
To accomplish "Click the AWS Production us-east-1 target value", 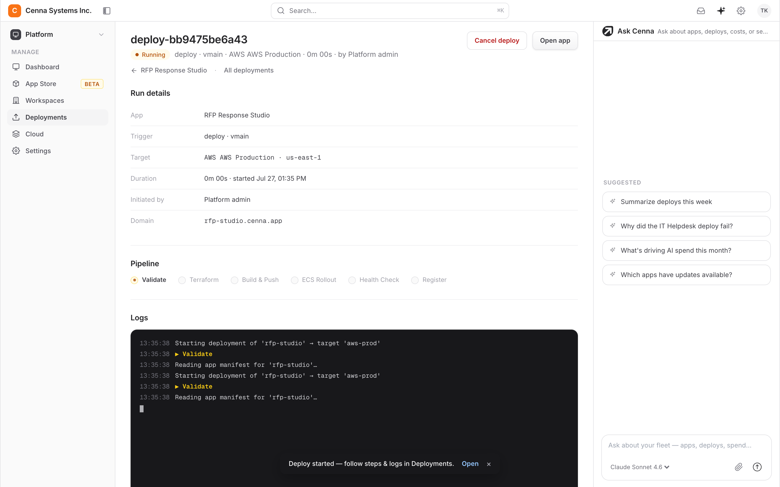I will click(x=262, y=157).
